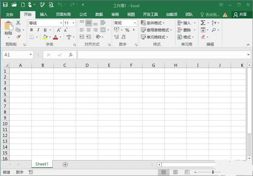This screenshot has width=253, height=176.
Task: Toggle Underline formatting
Action: [x=44, y=30]
